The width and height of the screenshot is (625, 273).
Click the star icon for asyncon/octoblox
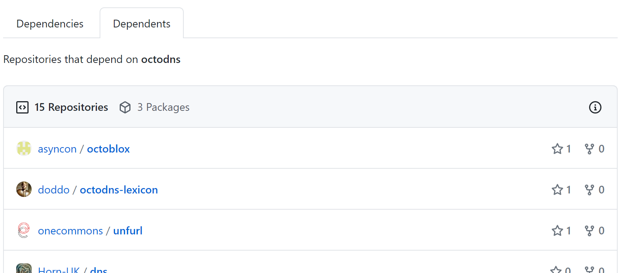coord(557,149)
